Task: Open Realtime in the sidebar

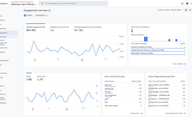Action: click(2, 20)
